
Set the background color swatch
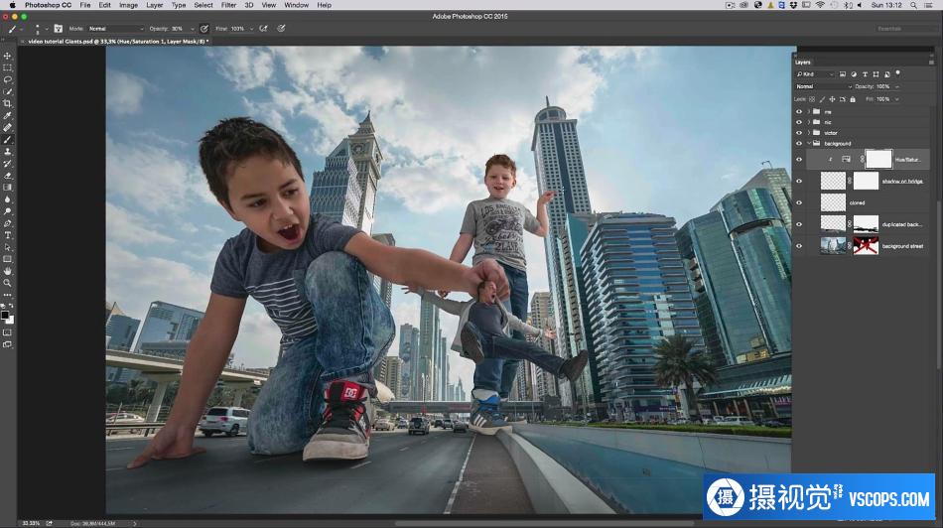click(10, 320)
